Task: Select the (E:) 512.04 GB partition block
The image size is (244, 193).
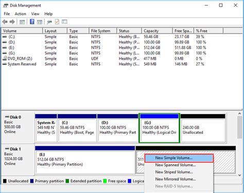Action: click(x=85, y=160)
